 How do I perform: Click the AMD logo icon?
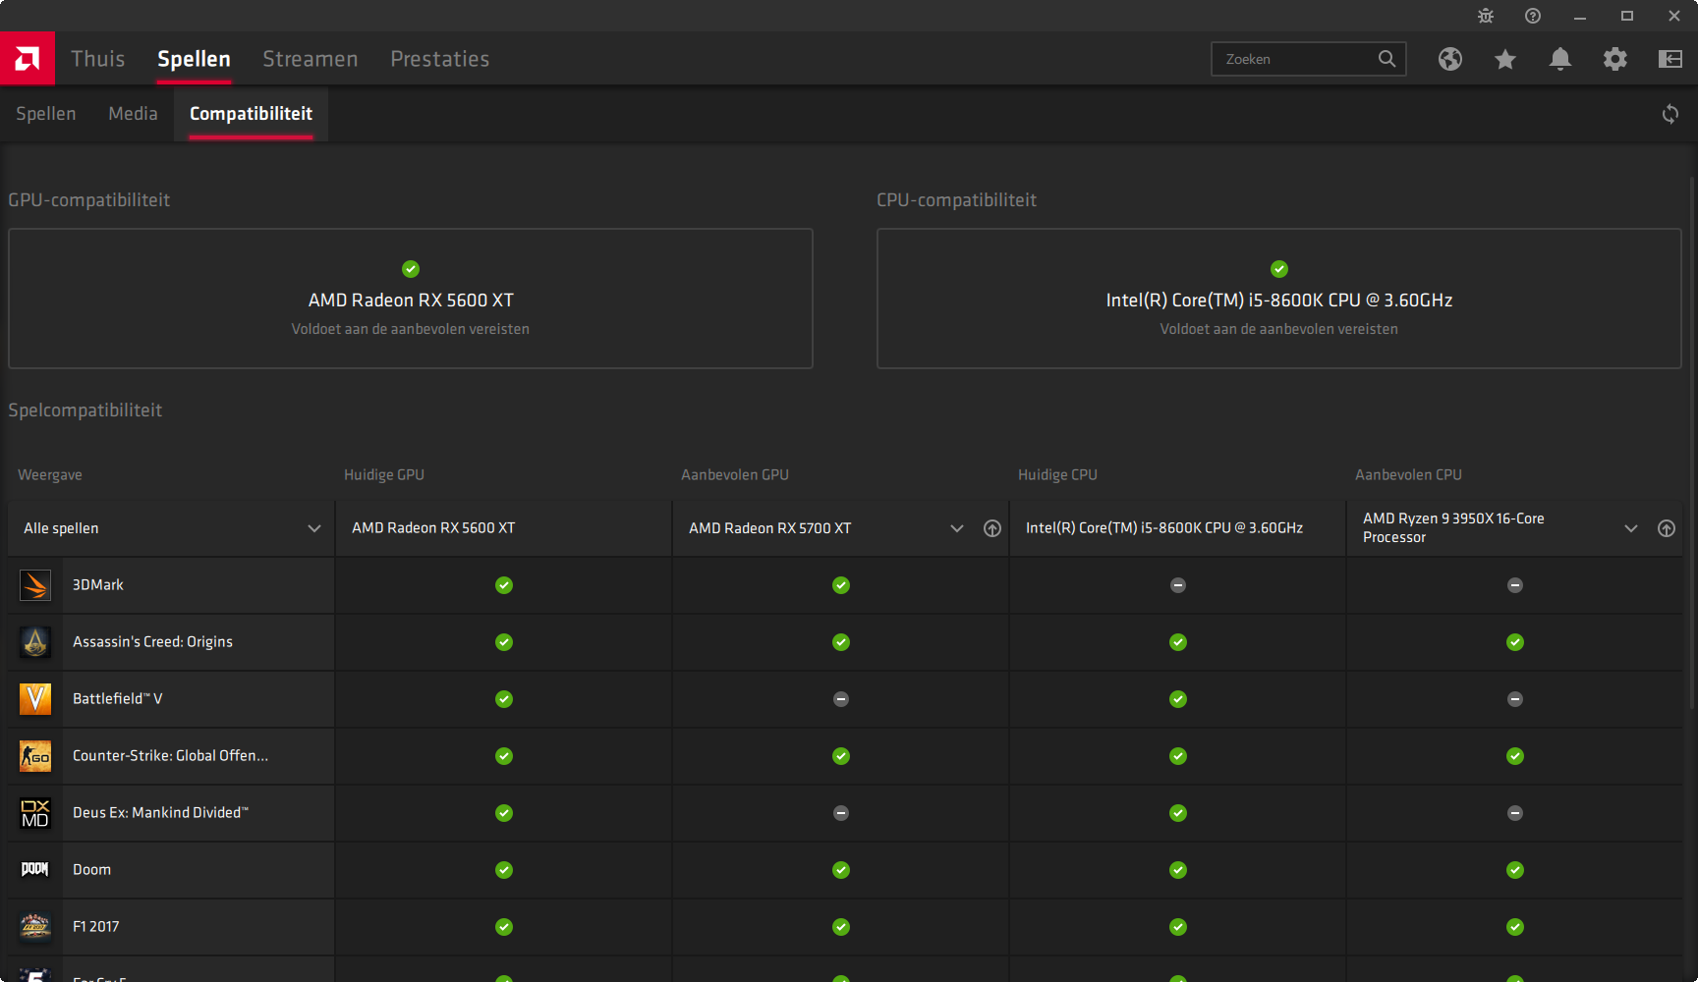pos(28,59)
